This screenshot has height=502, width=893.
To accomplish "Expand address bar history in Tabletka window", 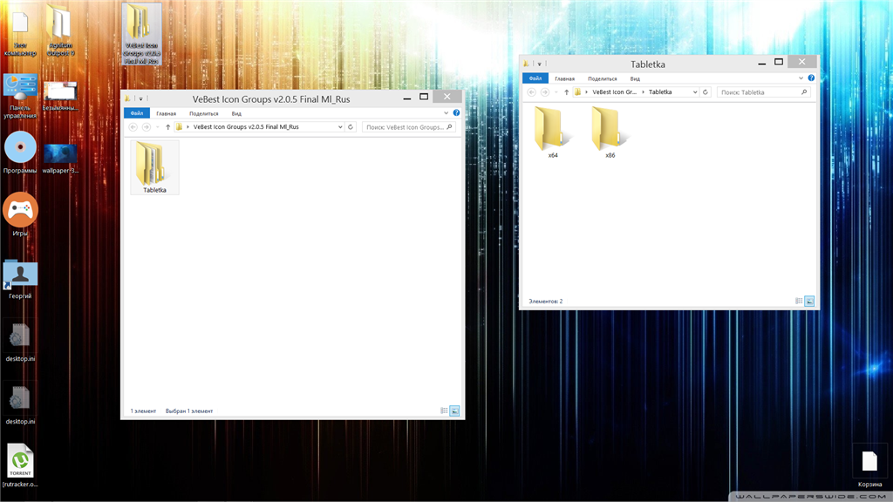I will 695,92.
